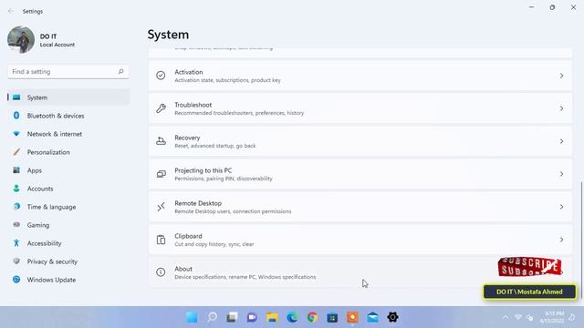Click the Accounts label in sidebar
Screen dimensions: 584x328
40,189
